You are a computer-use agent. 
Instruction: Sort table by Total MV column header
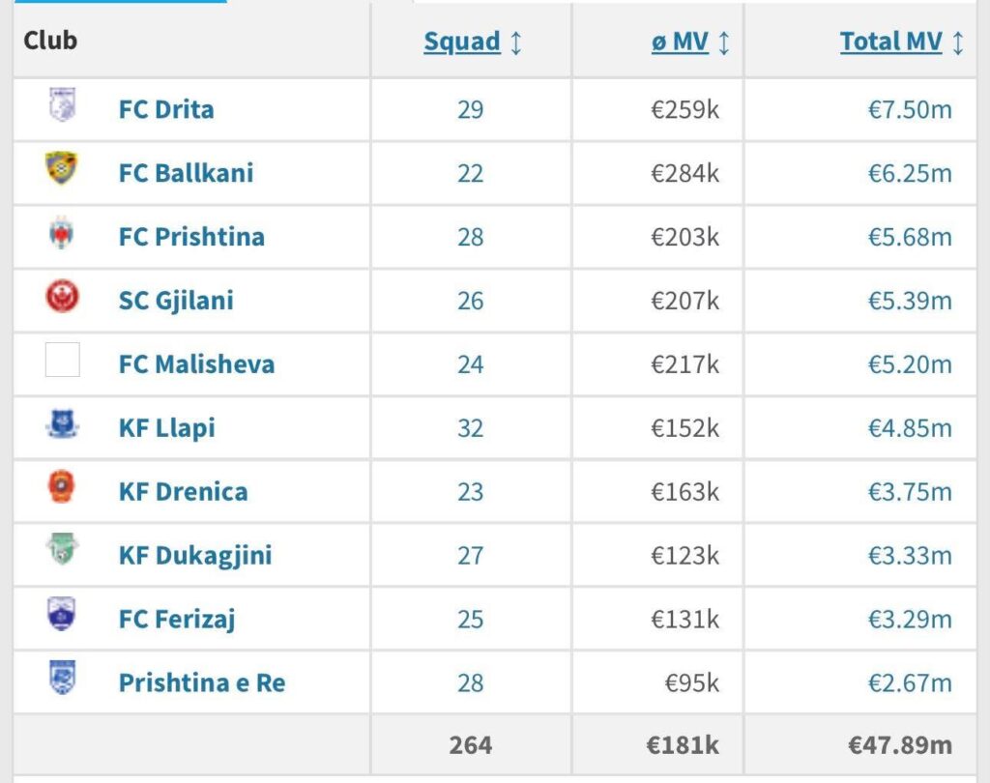pyautogui.click(x=890, y=43)
